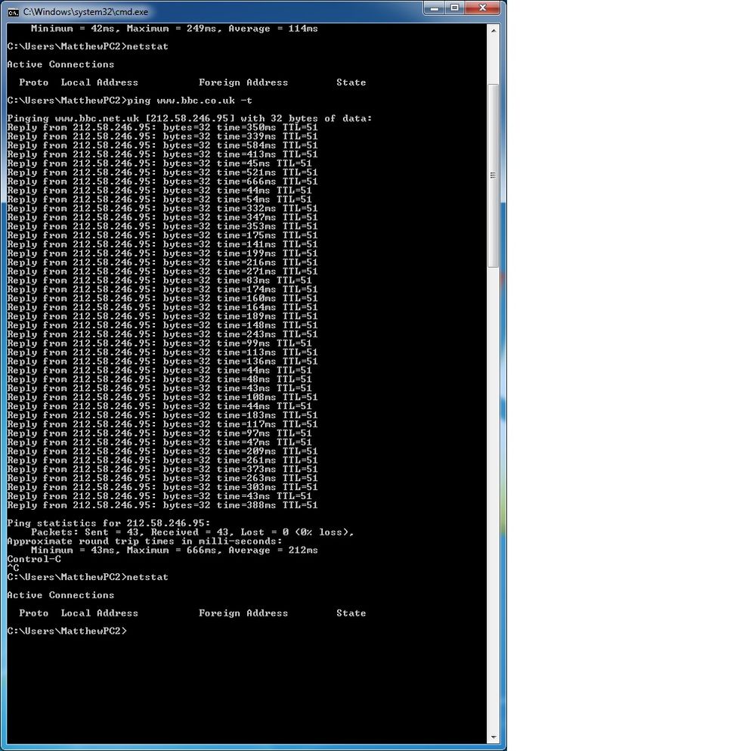This screenshot has width=755, height=751.
Task: Maximize the command prompt window
Action: tap(454, 8)
